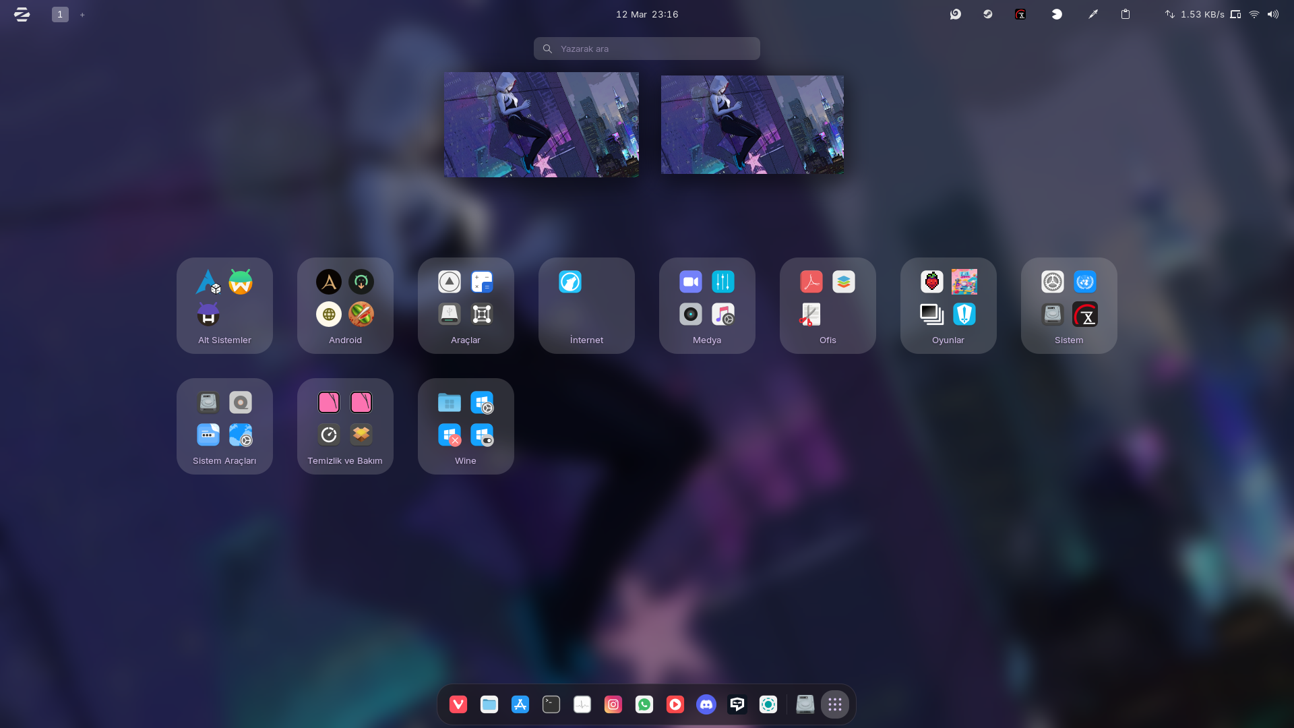Click the 1.53 KB/s network speed text
Screen dimensions: 1294x728
pyautogui.click(x=1202, y=14)
